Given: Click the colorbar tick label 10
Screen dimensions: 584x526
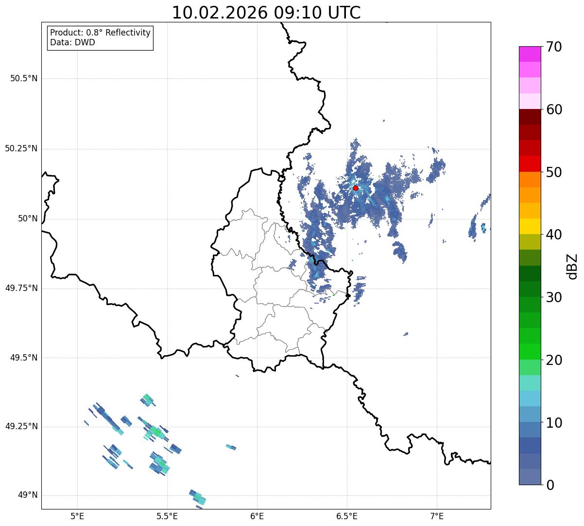Looking at the screenshot, I should 554,423.
